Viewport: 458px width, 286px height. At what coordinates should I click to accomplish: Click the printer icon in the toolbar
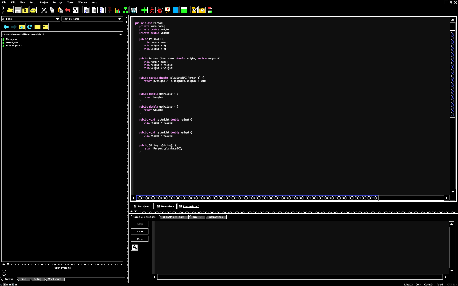(33, 10)
